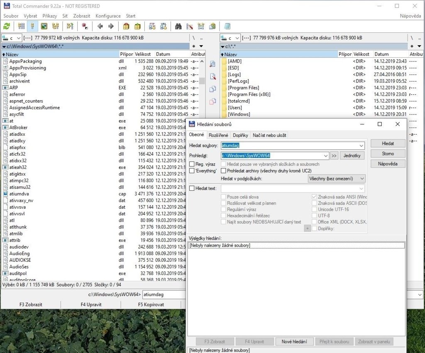Click the thumbnail view picture icon
The width and height of the screenshot is (425, 353).
click(44, 26)
